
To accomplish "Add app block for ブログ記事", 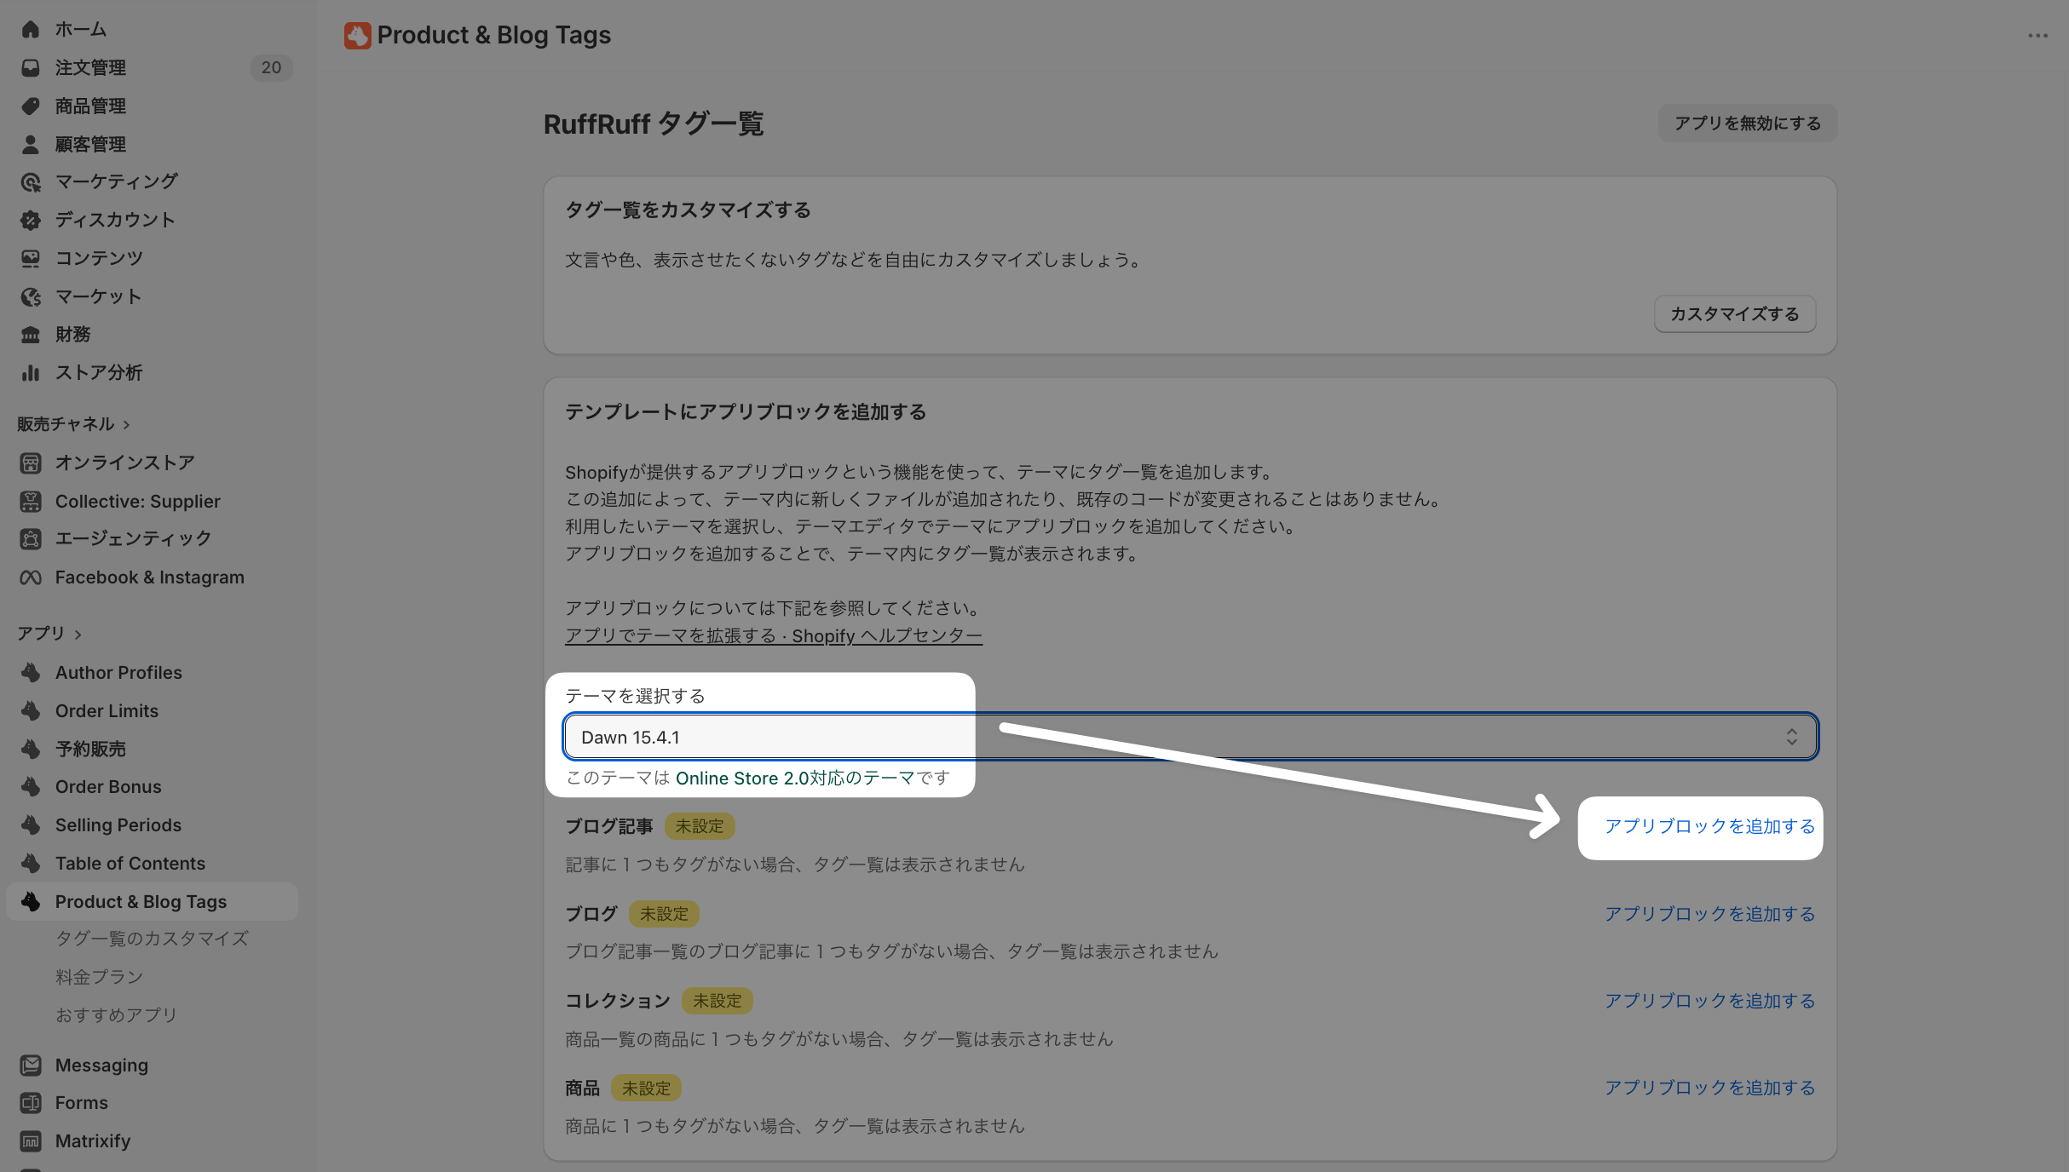I will [1709, 826].
